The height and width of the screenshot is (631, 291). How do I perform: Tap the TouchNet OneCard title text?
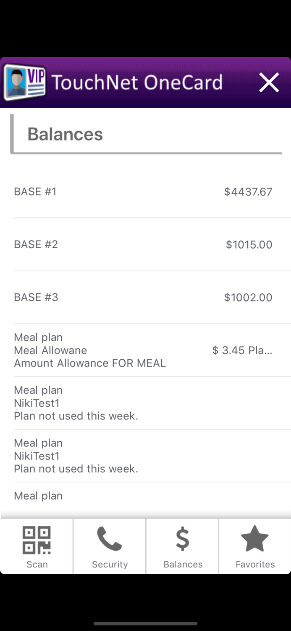(x=137, y=82)
